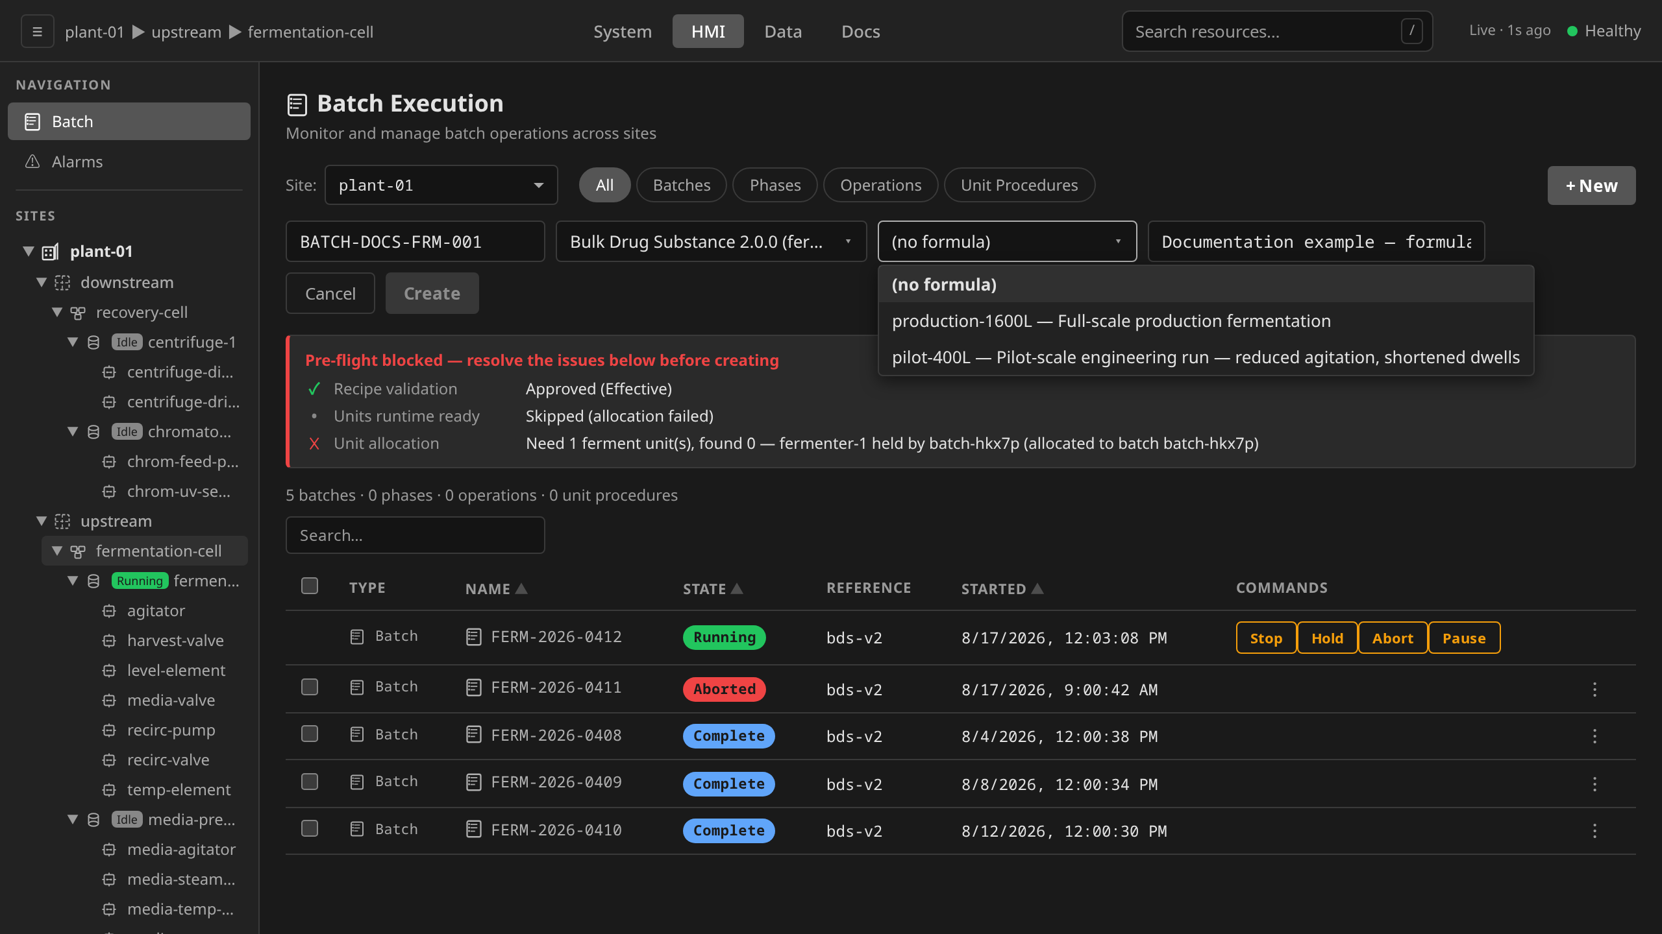This screenshot has height=934, width=1662.
Task: Pause the FERM-2026-0412 batch
Action: pos(1464,638)
